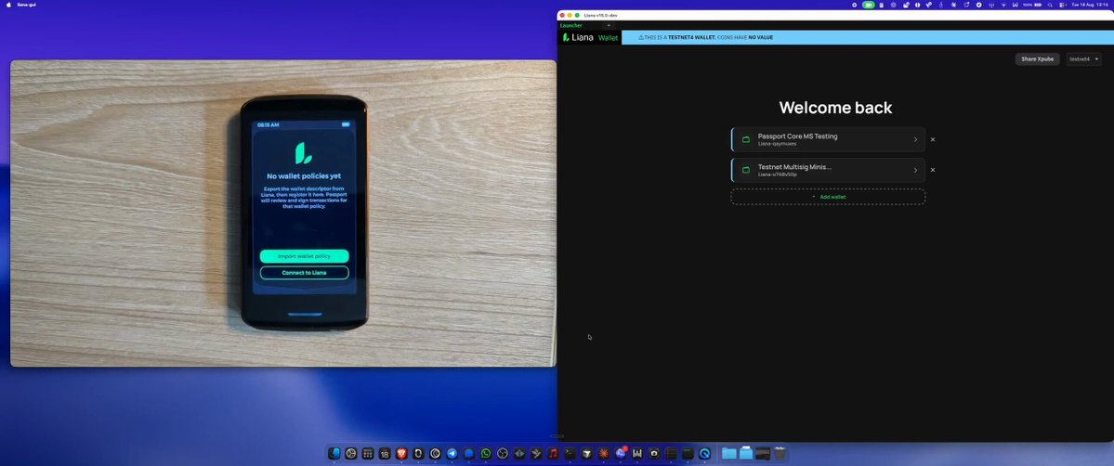Screen dimensions: 1114x466
Task: Open the Trash in the Dock
Action: [780, 453]
